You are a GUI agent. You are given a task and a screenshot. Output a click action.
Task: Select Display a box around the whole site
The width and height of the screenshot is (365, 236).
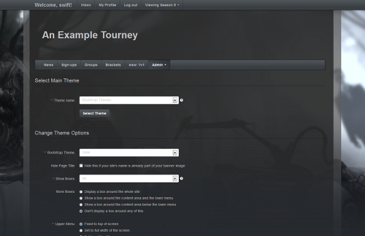tap(81, 192)
